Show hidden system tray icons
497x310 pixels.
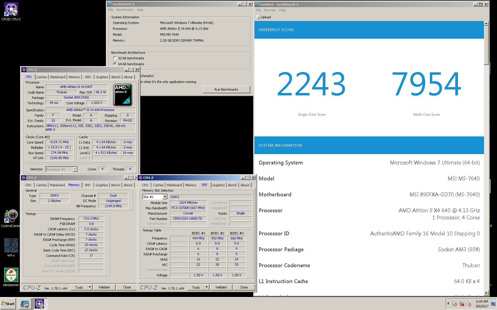[x=448, y=304]
